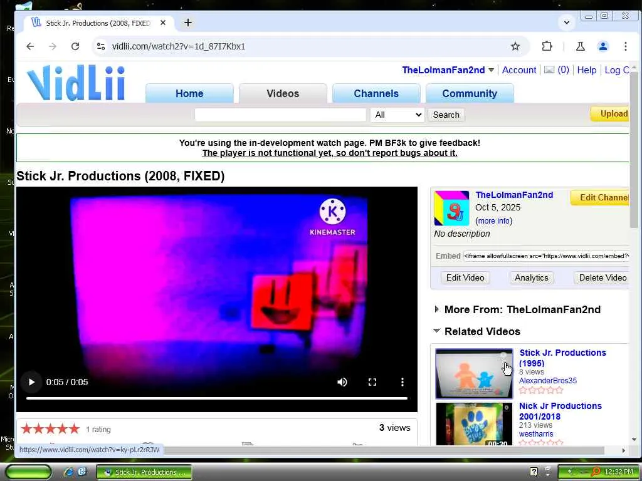Switch to the Videos tab

coord(283,93)
